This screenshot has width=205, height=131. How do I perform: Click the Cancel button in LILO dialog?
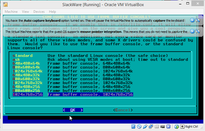coord(123,110)
